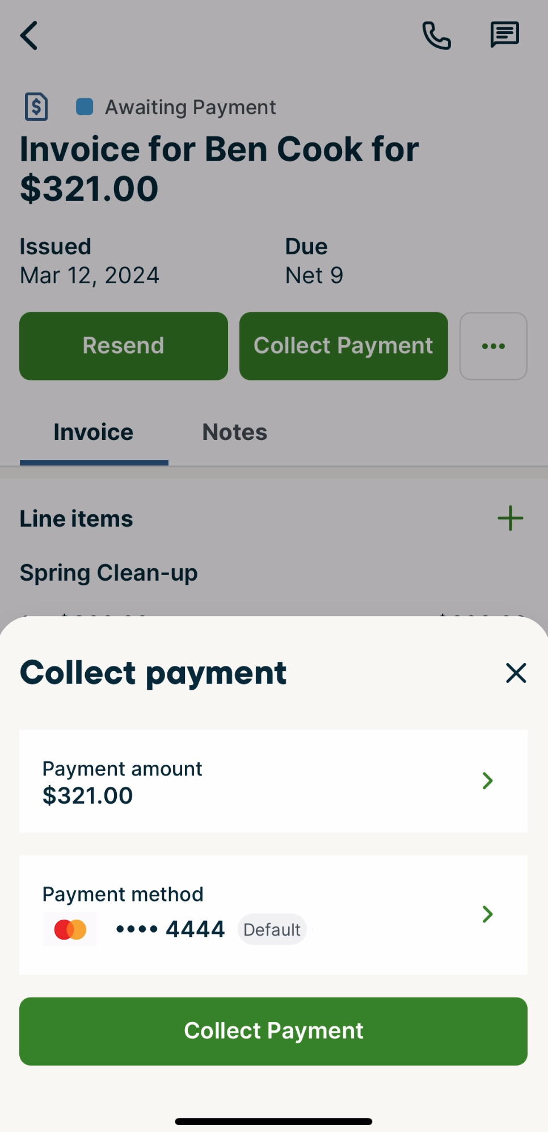548x1132 pixels.
Task: Expand the Payment method chevron
Action: 487,914
